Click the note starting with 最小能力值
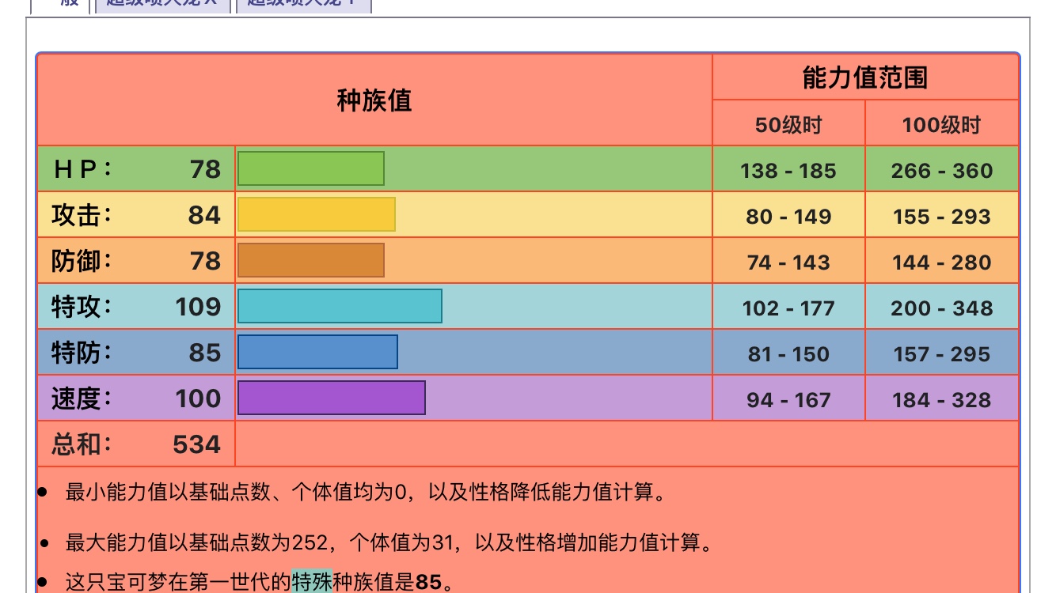Viewport: 1056px width, 593px height. (367, 493)
